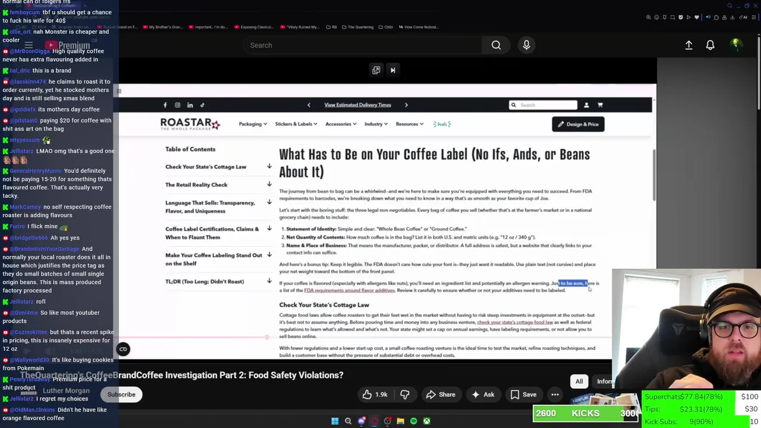Open Roastar Instagram icon
Screen dimensions: 761x428
(x=177, y=105)
